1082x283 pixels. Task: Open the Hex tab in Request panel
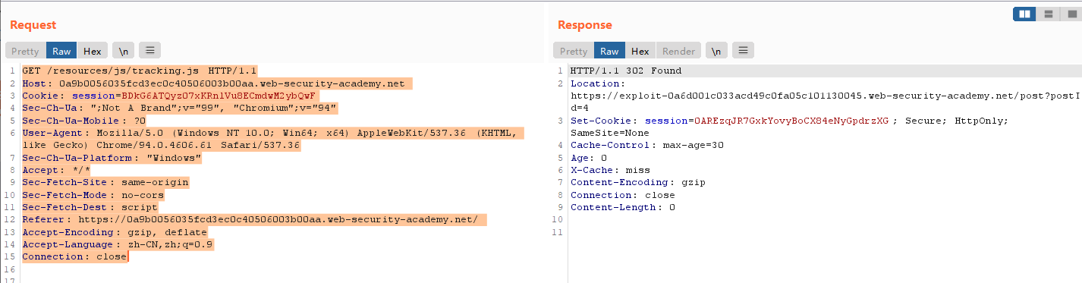(x=93, y=51)
